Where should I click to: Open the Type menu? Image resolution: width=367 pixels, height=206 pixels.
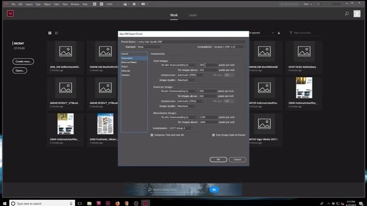click(38, 4)
